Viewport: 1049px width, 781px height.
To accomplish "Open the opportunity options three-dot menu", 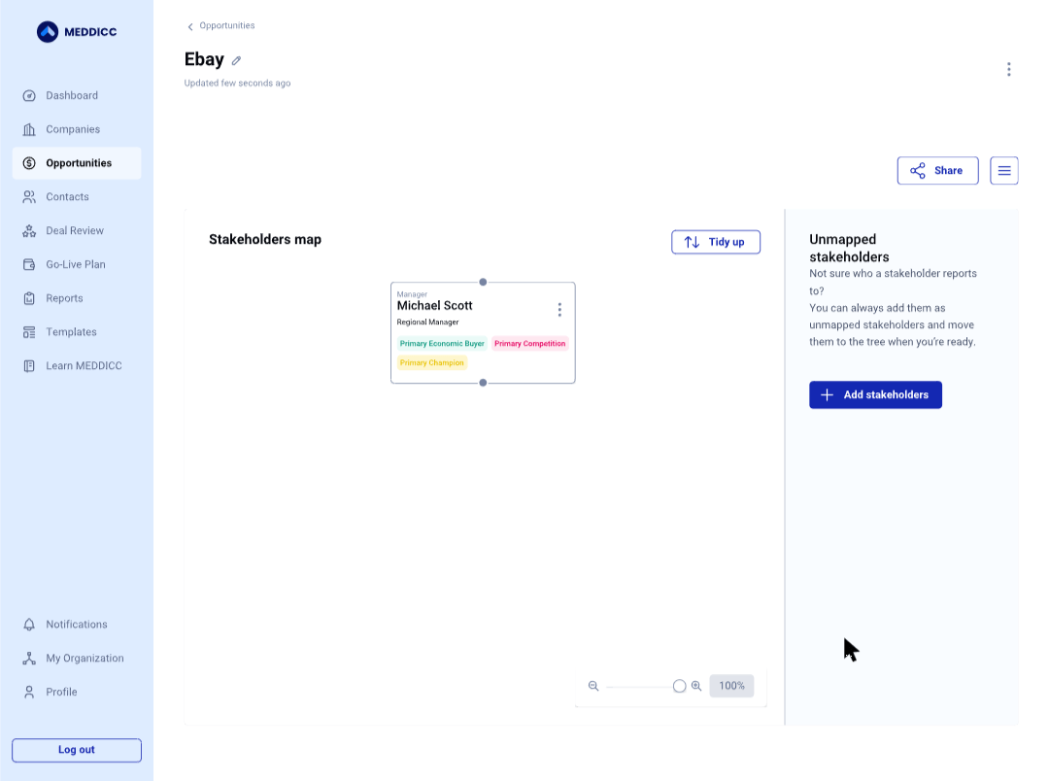I will pyautogui.click(x=1009, y=70).
